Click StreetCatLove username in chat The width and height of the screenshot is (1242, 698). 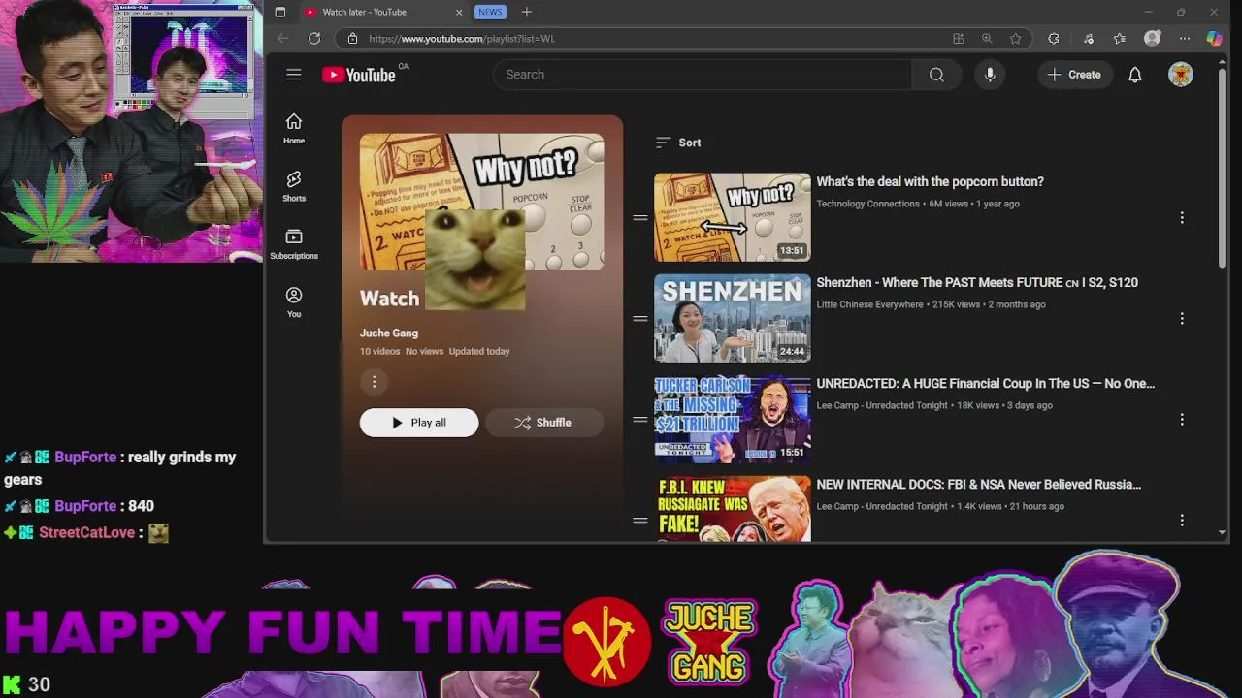[87, 533]
